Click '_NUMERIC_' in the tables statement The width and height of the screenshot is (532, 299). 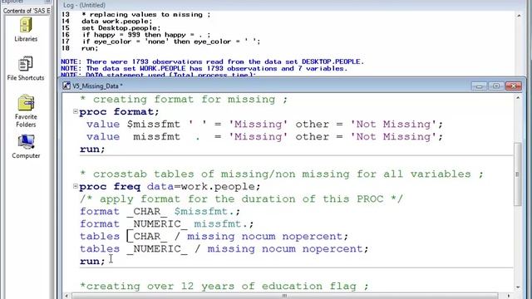157,249
